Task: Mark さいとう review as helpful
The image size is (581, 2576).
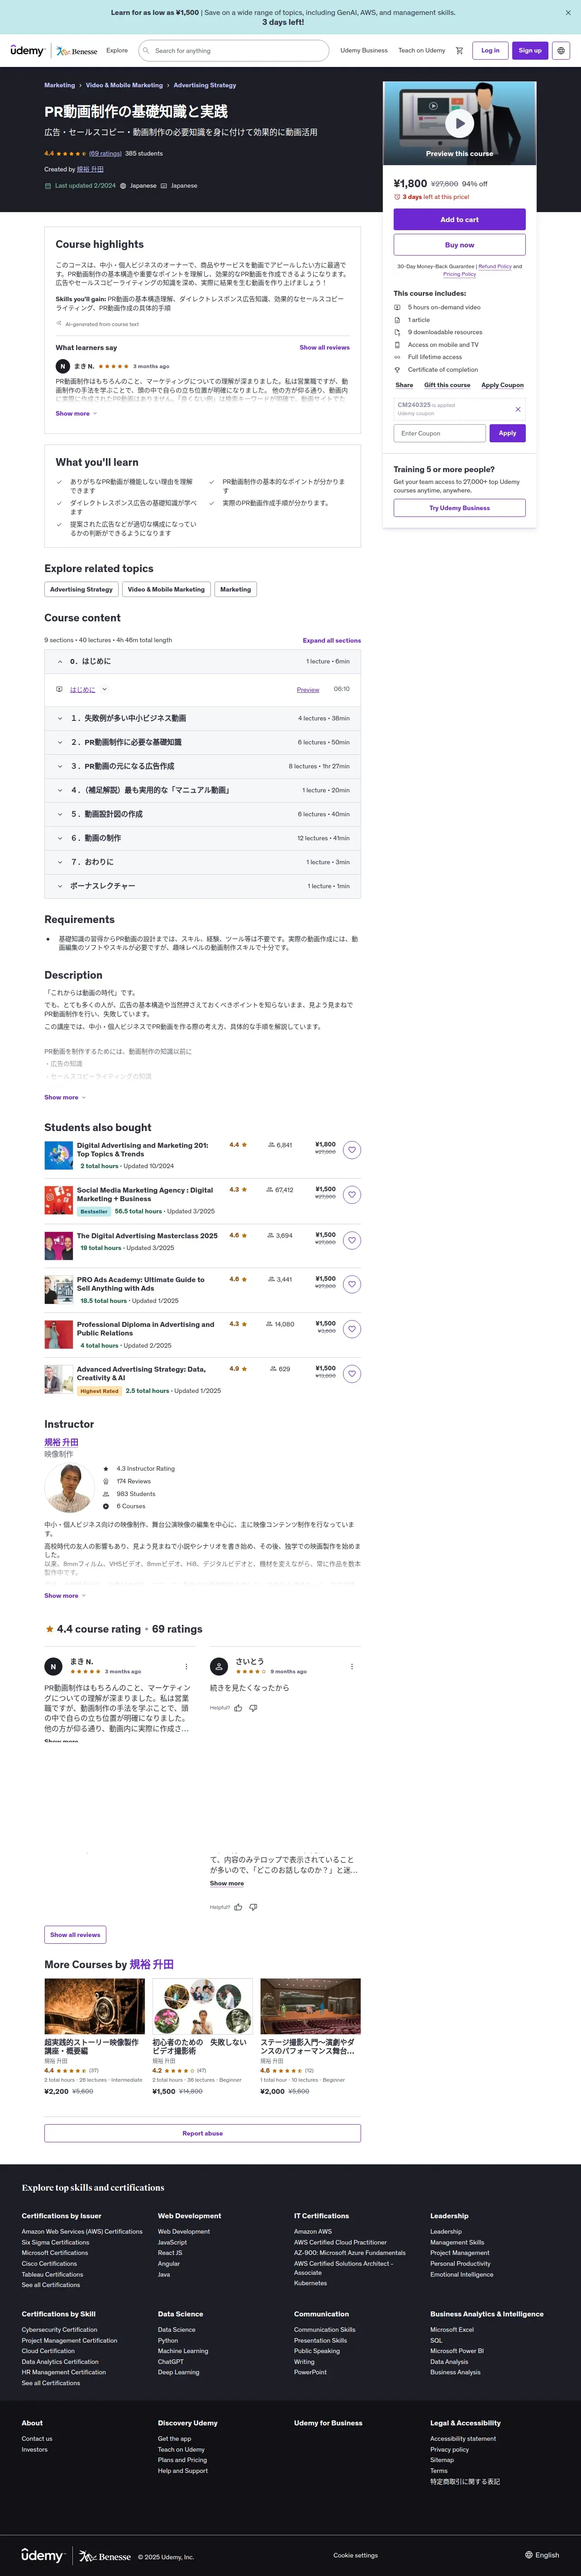Action: tap(238, 1708)
